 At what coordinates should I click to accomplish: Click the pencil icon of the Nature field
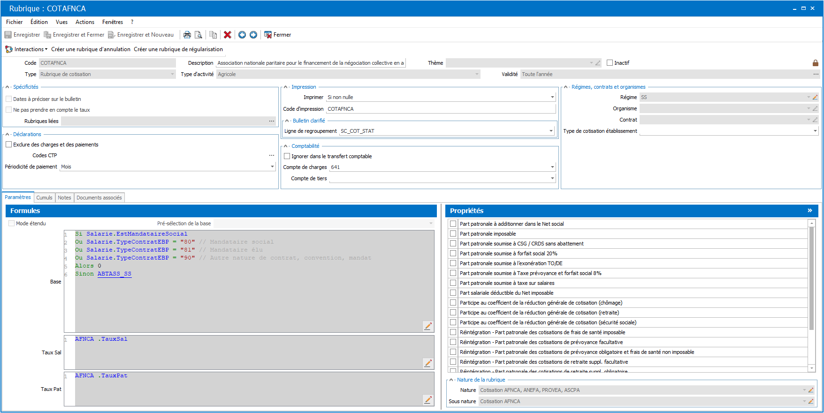(x=811, y=390)
